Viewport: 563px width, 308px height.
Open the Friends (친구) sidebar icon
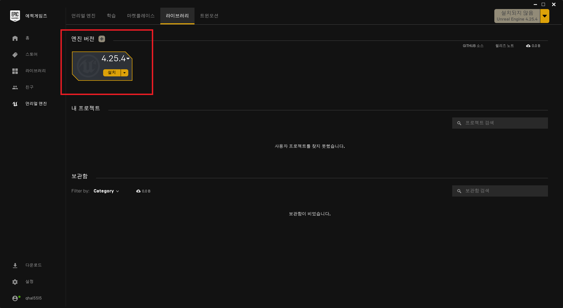tap(15, 88)
